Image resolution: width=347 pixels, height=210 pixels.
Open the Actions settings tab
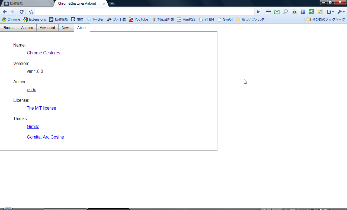coord(27,28)
